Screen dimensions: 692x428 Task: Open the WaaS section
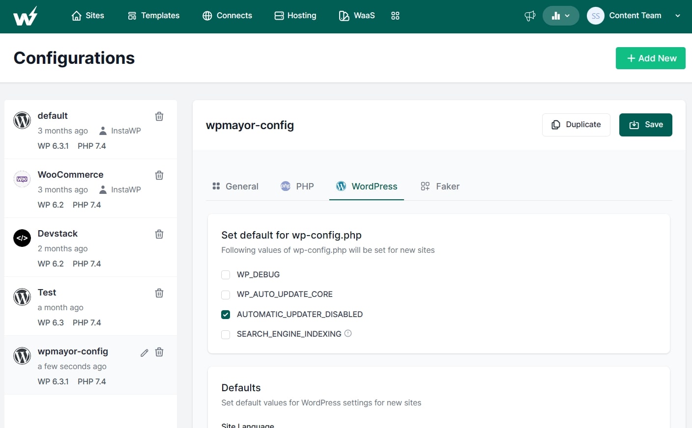(x=357, y=16)
